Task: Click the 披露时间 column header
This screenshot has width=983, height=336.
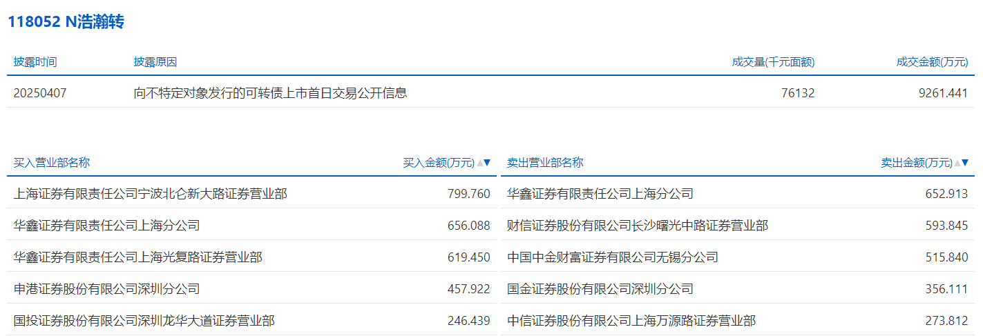Action: click(x=35, y=62)
